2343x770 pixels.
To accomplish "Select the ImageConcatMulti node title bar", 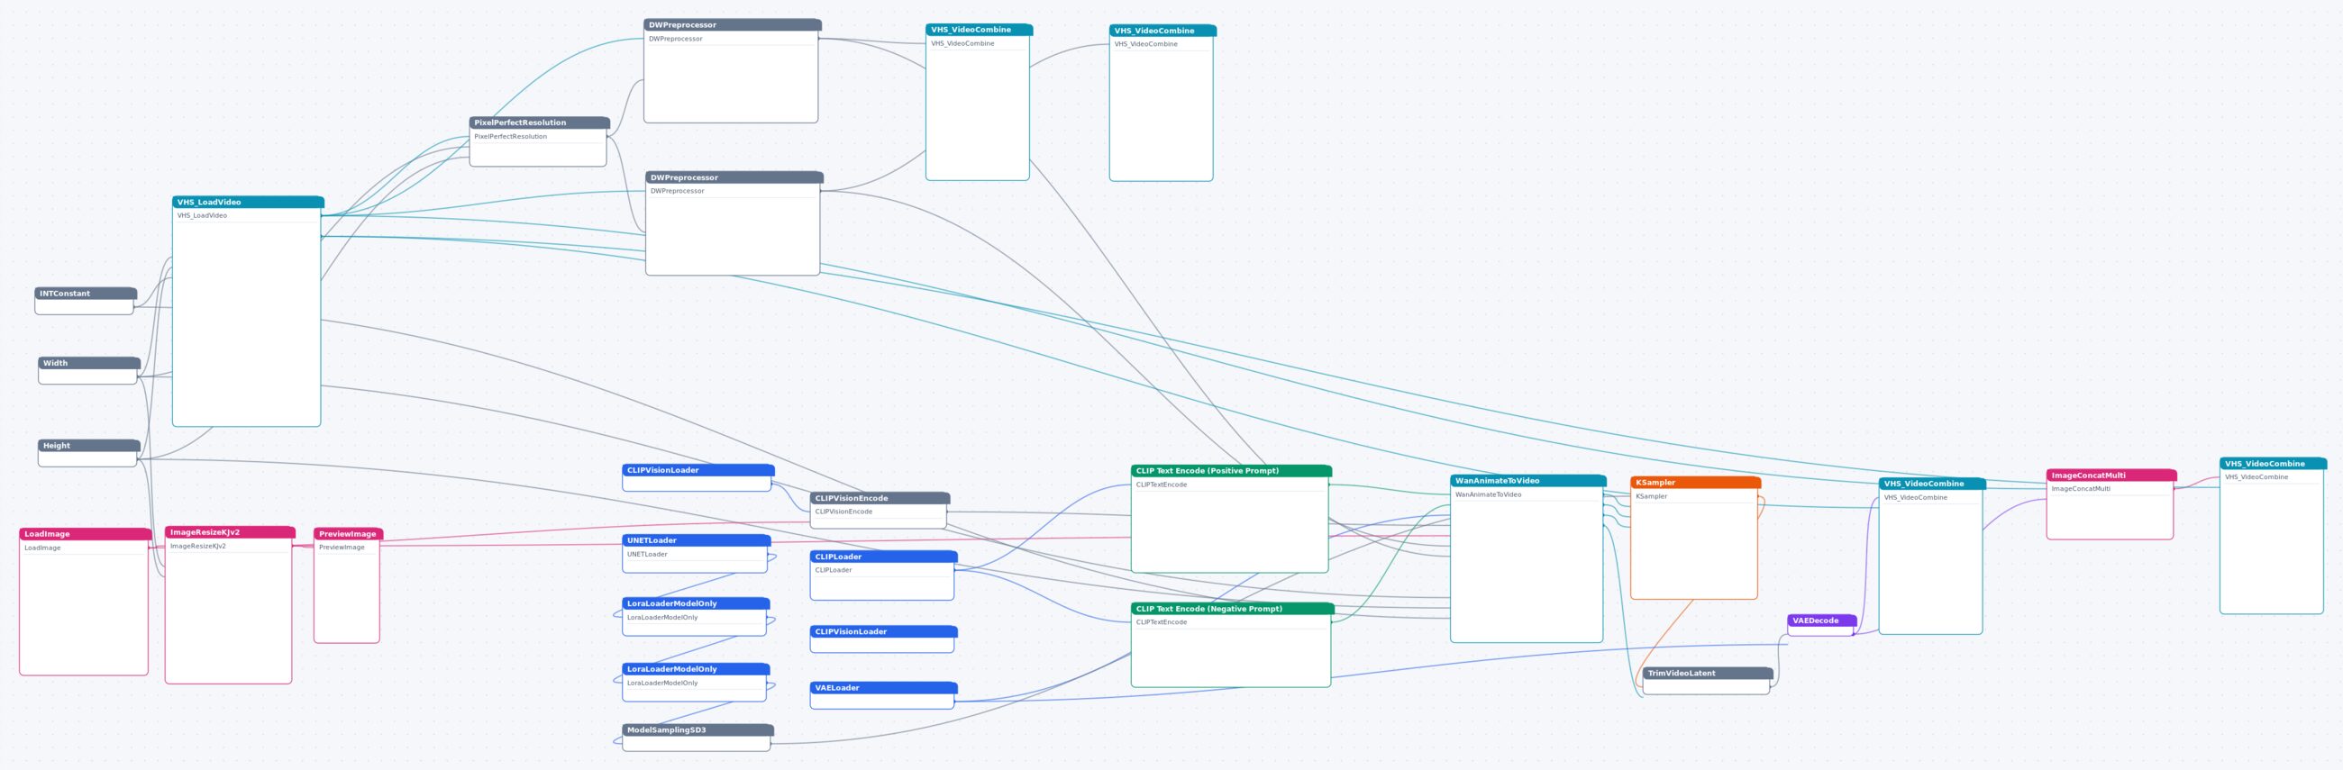I will click(2111, 476).
